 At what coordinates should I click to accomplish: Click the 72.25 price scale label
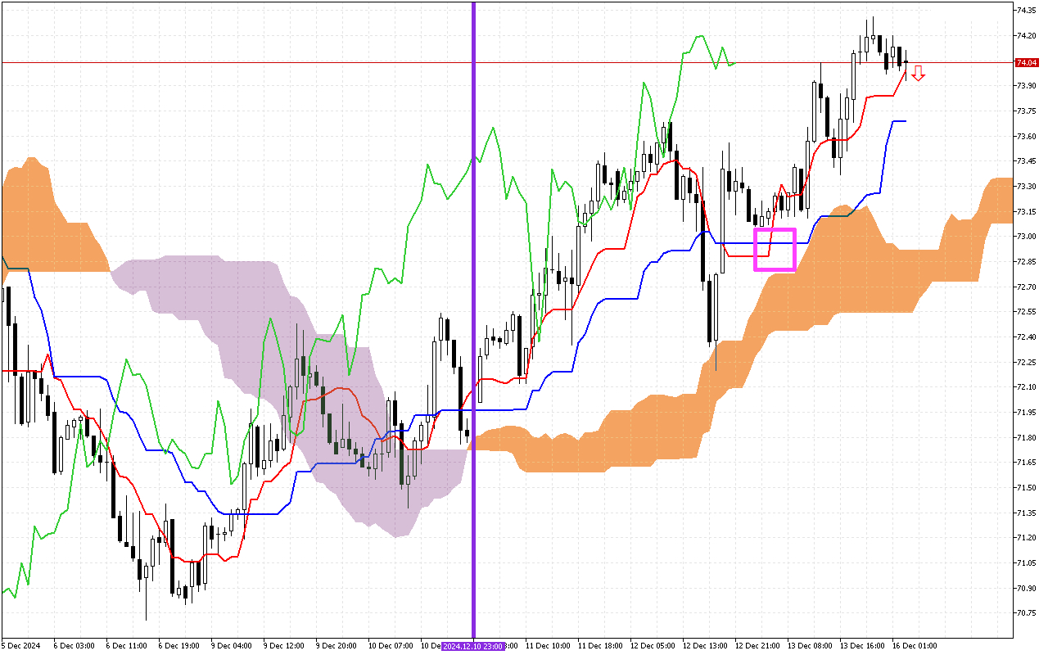1027,363
